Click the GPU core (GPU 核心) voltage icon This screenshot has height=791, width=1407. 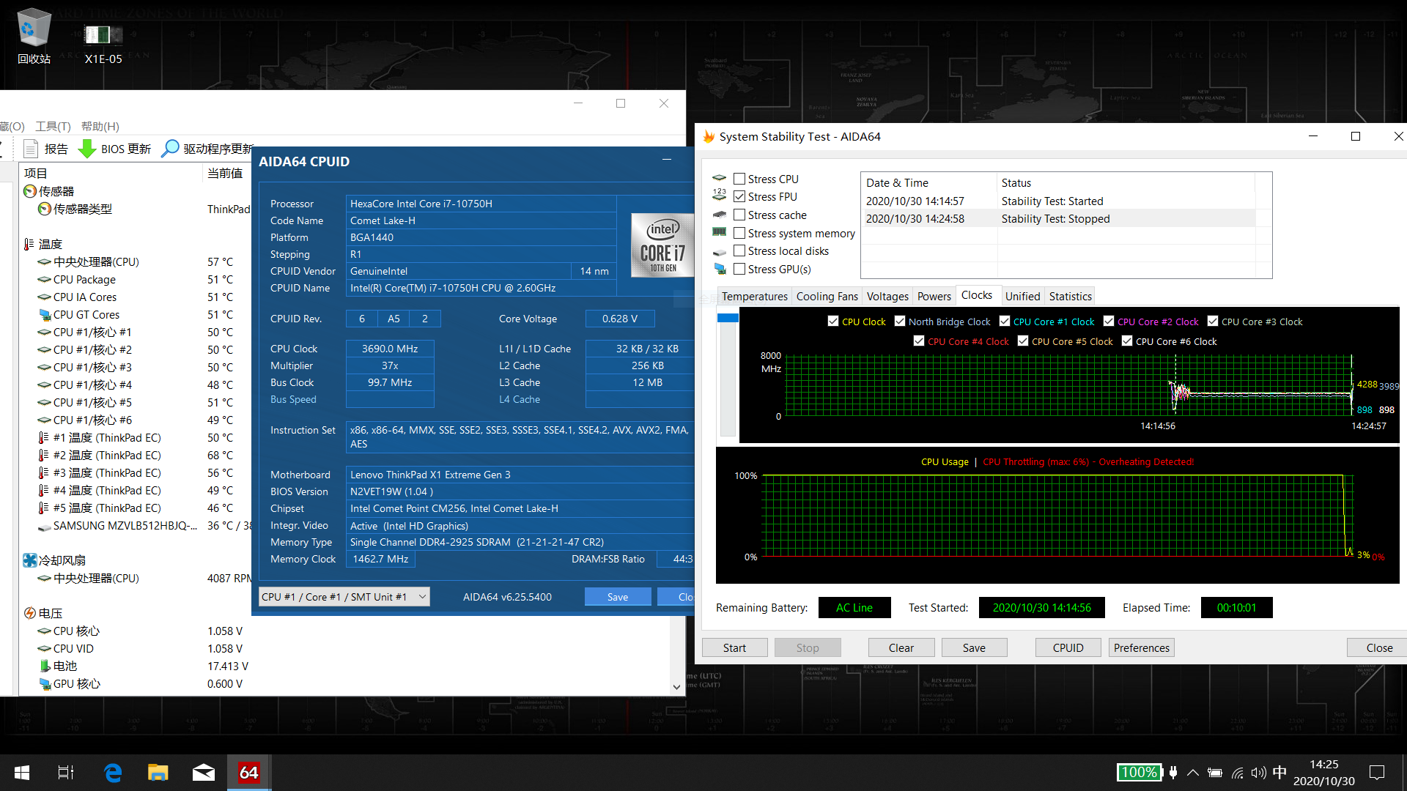(x=45, y=683)
